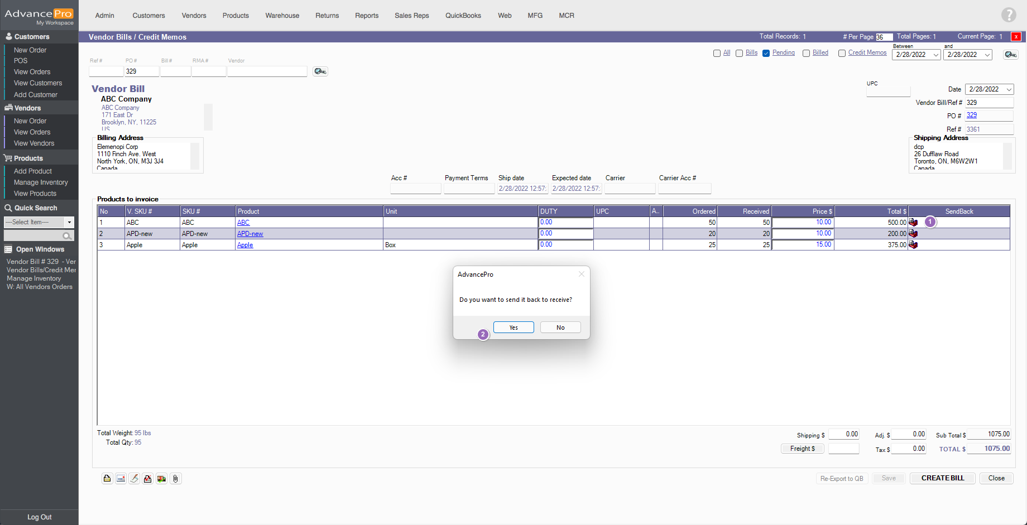Click the SendBack icon for APD-new row

913,234
